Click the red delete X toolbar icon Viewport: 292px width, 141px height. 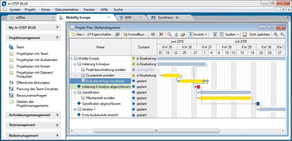point(161,34)
